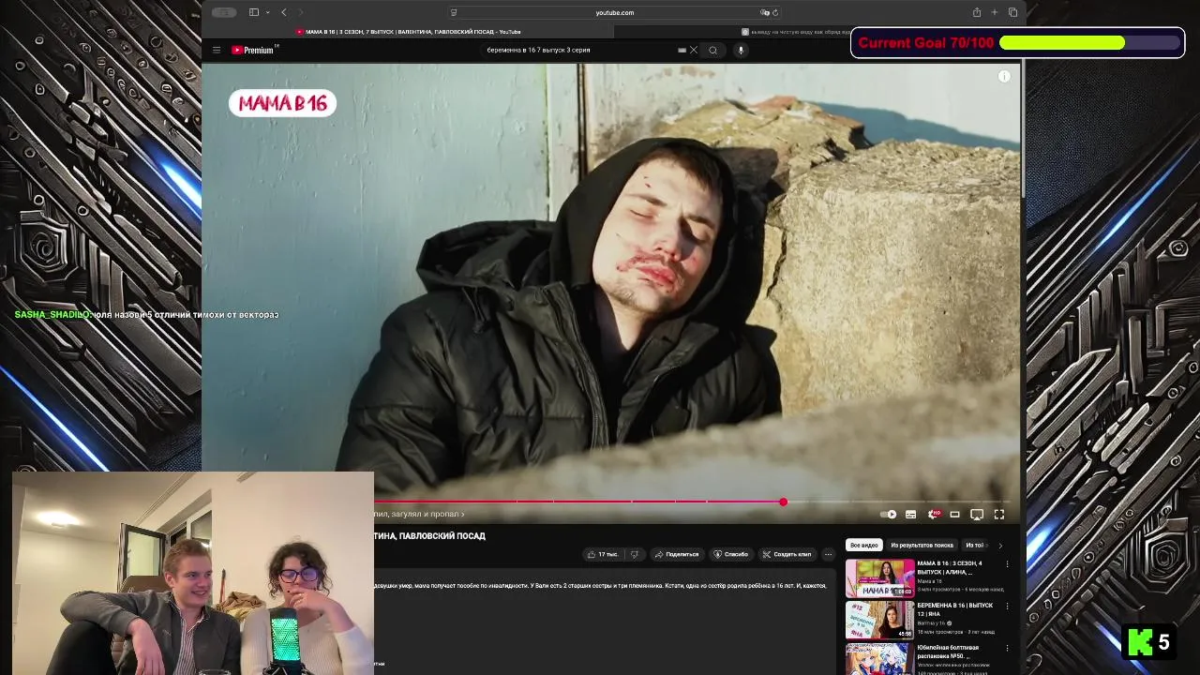Show Safari tab overview

[x=1012, y=12]
